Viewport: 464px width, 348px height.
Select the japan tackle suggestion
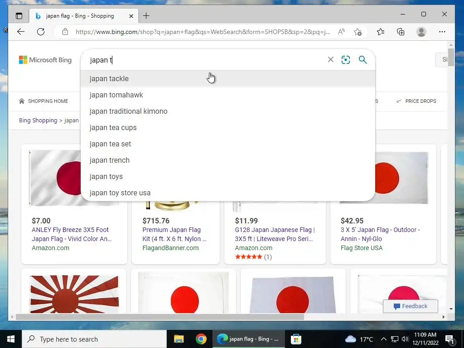pyautogui.click(x=228, y=79)
